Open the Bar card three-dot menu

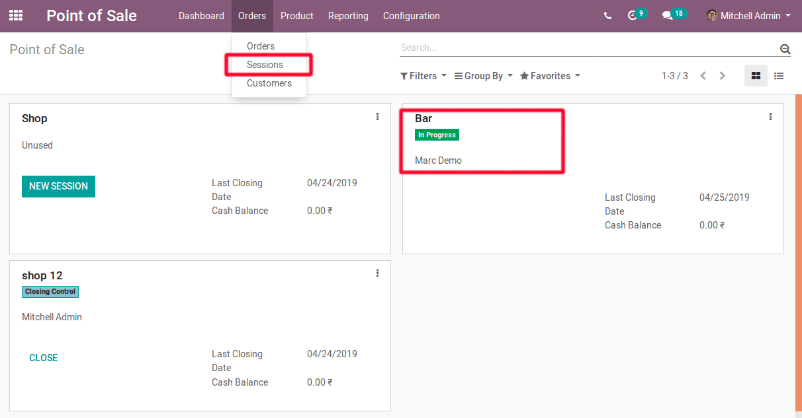pos(770,117)
